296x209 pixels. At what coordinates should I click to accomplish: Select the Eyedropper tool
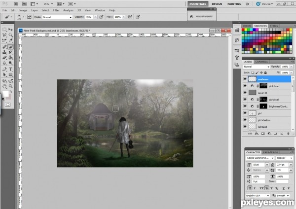click(10, 40)
